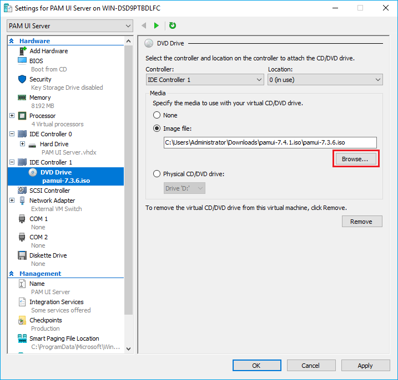Image resolution: width=398 pixels, height=380 pixels.
Task: Select the Add Hardware tree item
Action: (x=49, y=51)
